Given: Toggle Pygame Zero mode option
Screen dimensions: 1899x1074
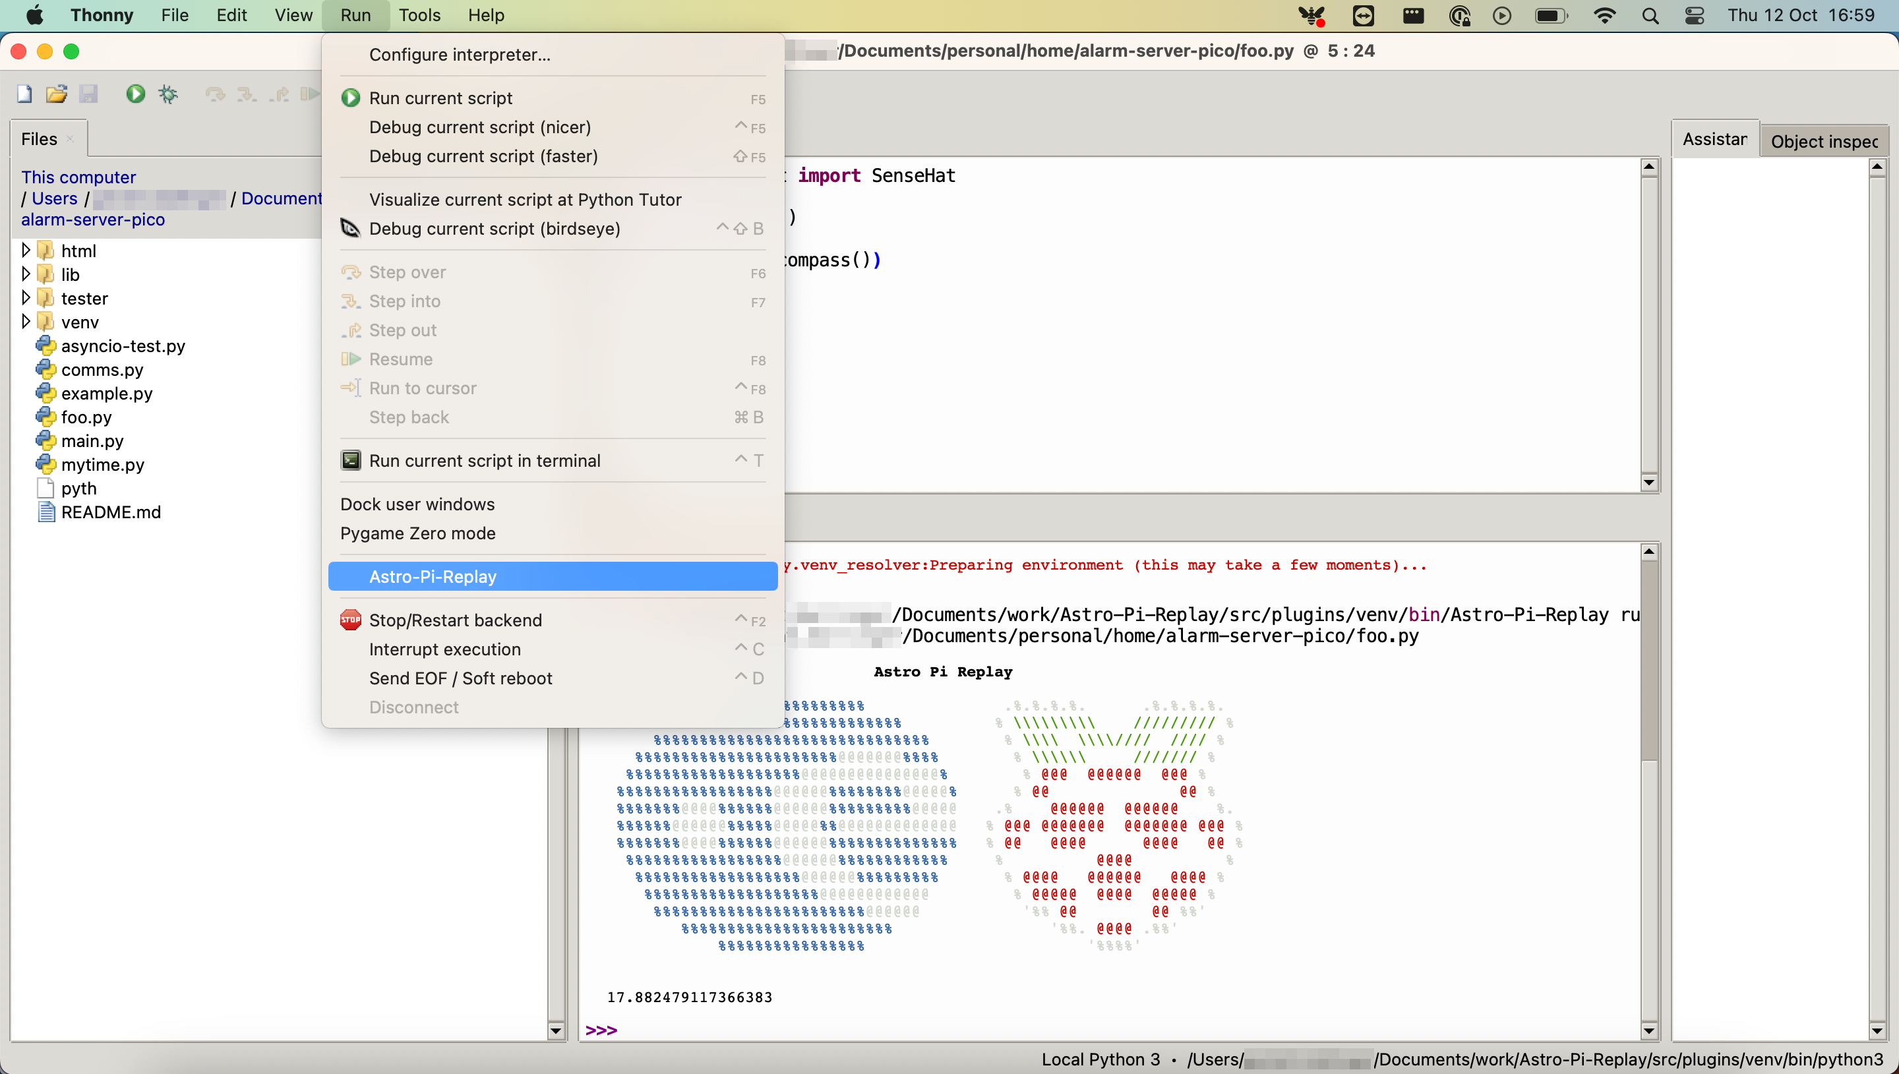Looking at the screenshot, I should click(x=417, y=533).
